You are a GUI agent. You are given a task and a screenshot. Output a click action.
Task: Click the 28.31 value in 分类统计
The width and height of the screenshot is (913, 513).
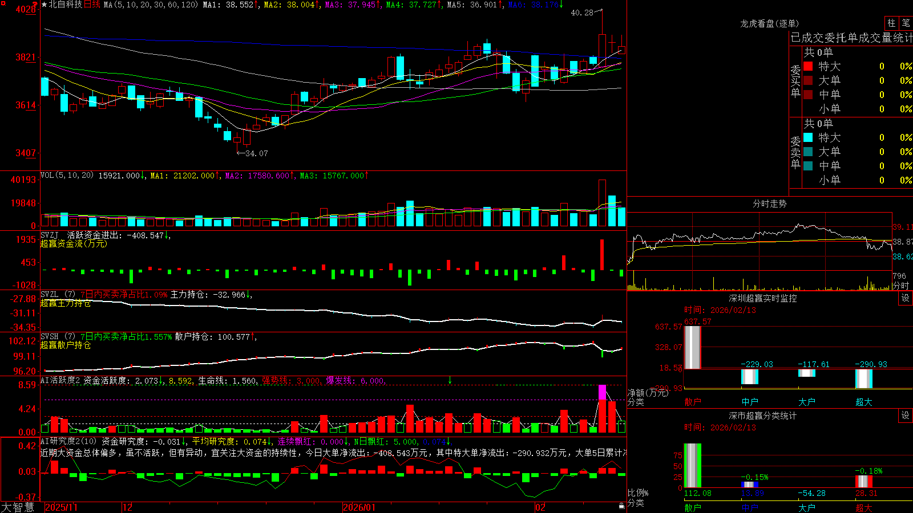tap(866, 493)
